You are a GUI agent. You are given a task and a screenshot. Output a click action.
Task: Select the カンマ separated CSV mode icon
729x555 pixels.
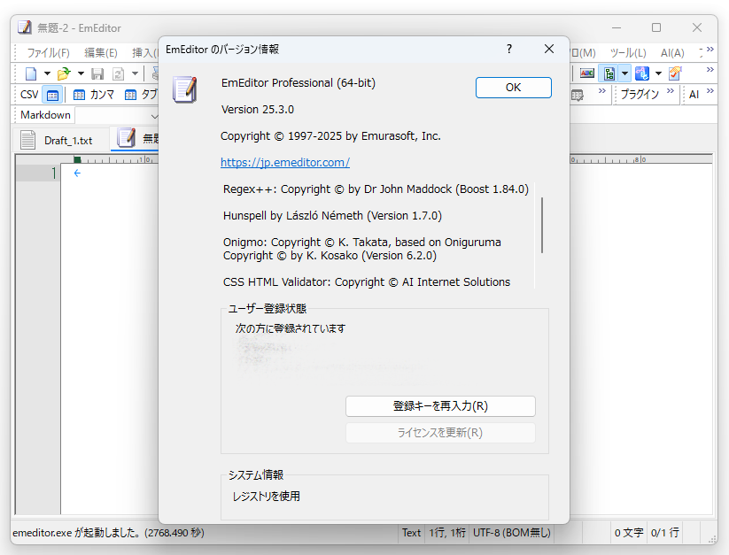tap(79, 94)
